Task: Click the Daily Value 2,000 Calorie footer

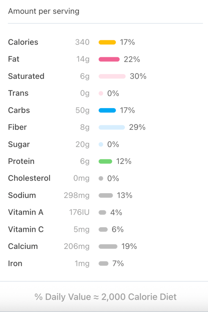Action: point(106,297)
